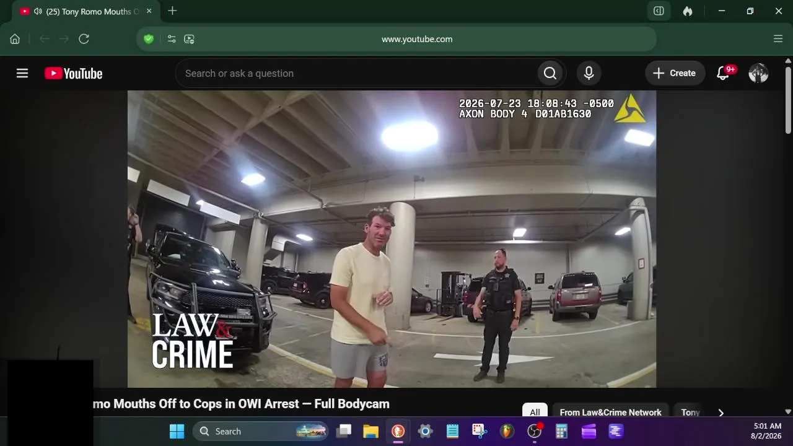This screenshot has height=446, width=793.
Task: Show more filter chips with right arrow
Action: point(721,413)
